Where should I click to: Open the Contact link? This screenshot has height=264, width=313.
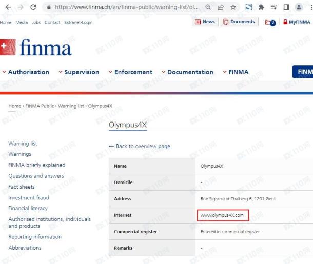[52, 23]
